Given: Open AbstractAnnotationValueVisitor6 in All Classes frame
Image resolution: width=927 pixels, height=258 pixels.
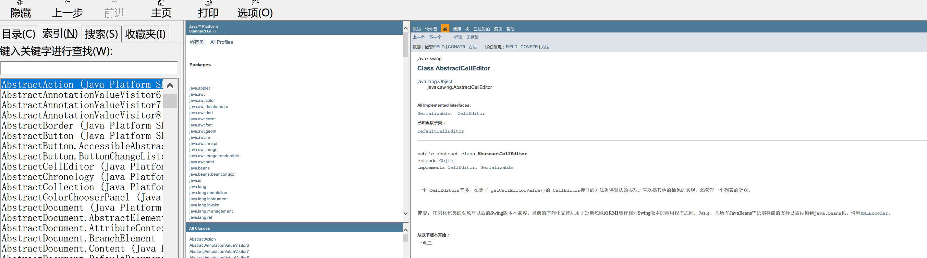Looking at the screenshot, I should click(x=219, y=245).
